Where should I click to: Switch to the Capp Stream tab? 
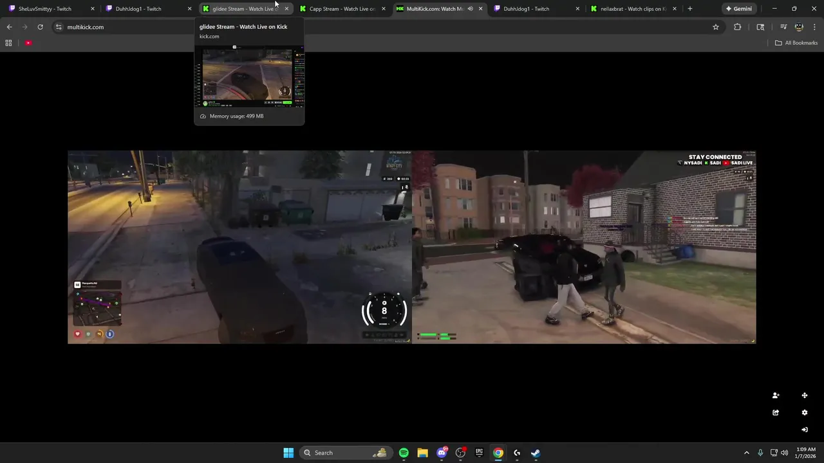pos(342,9)
